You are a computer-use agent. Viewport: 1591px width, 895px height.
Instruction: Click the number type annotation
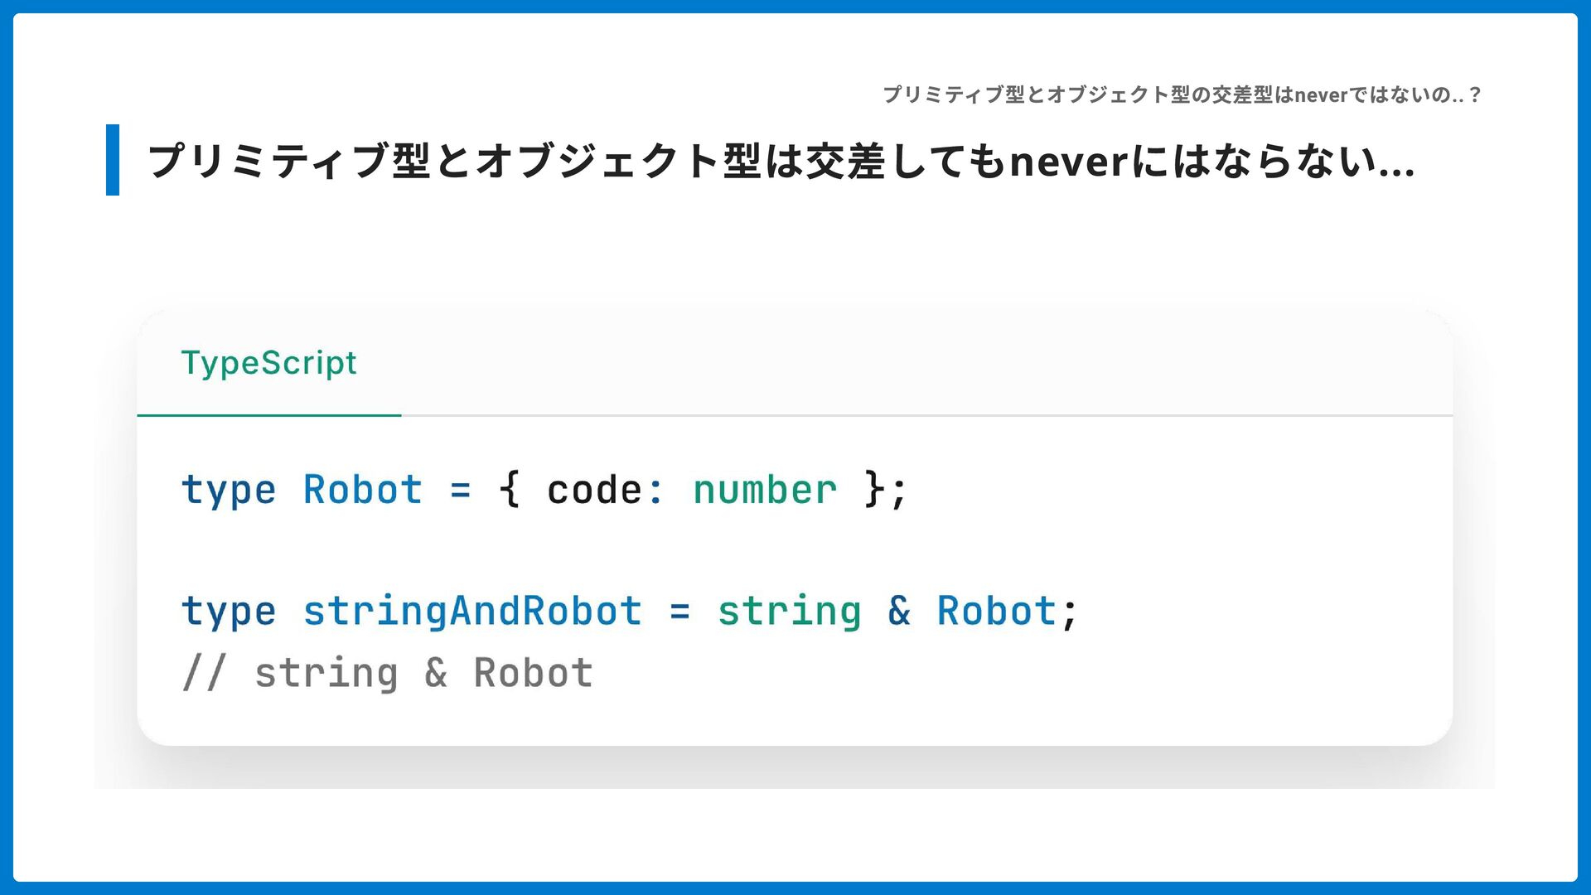coord(765,490)
